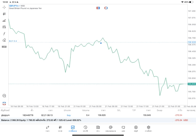Open the indicators list icon
The image size is (196, 137).
[4, 21]
